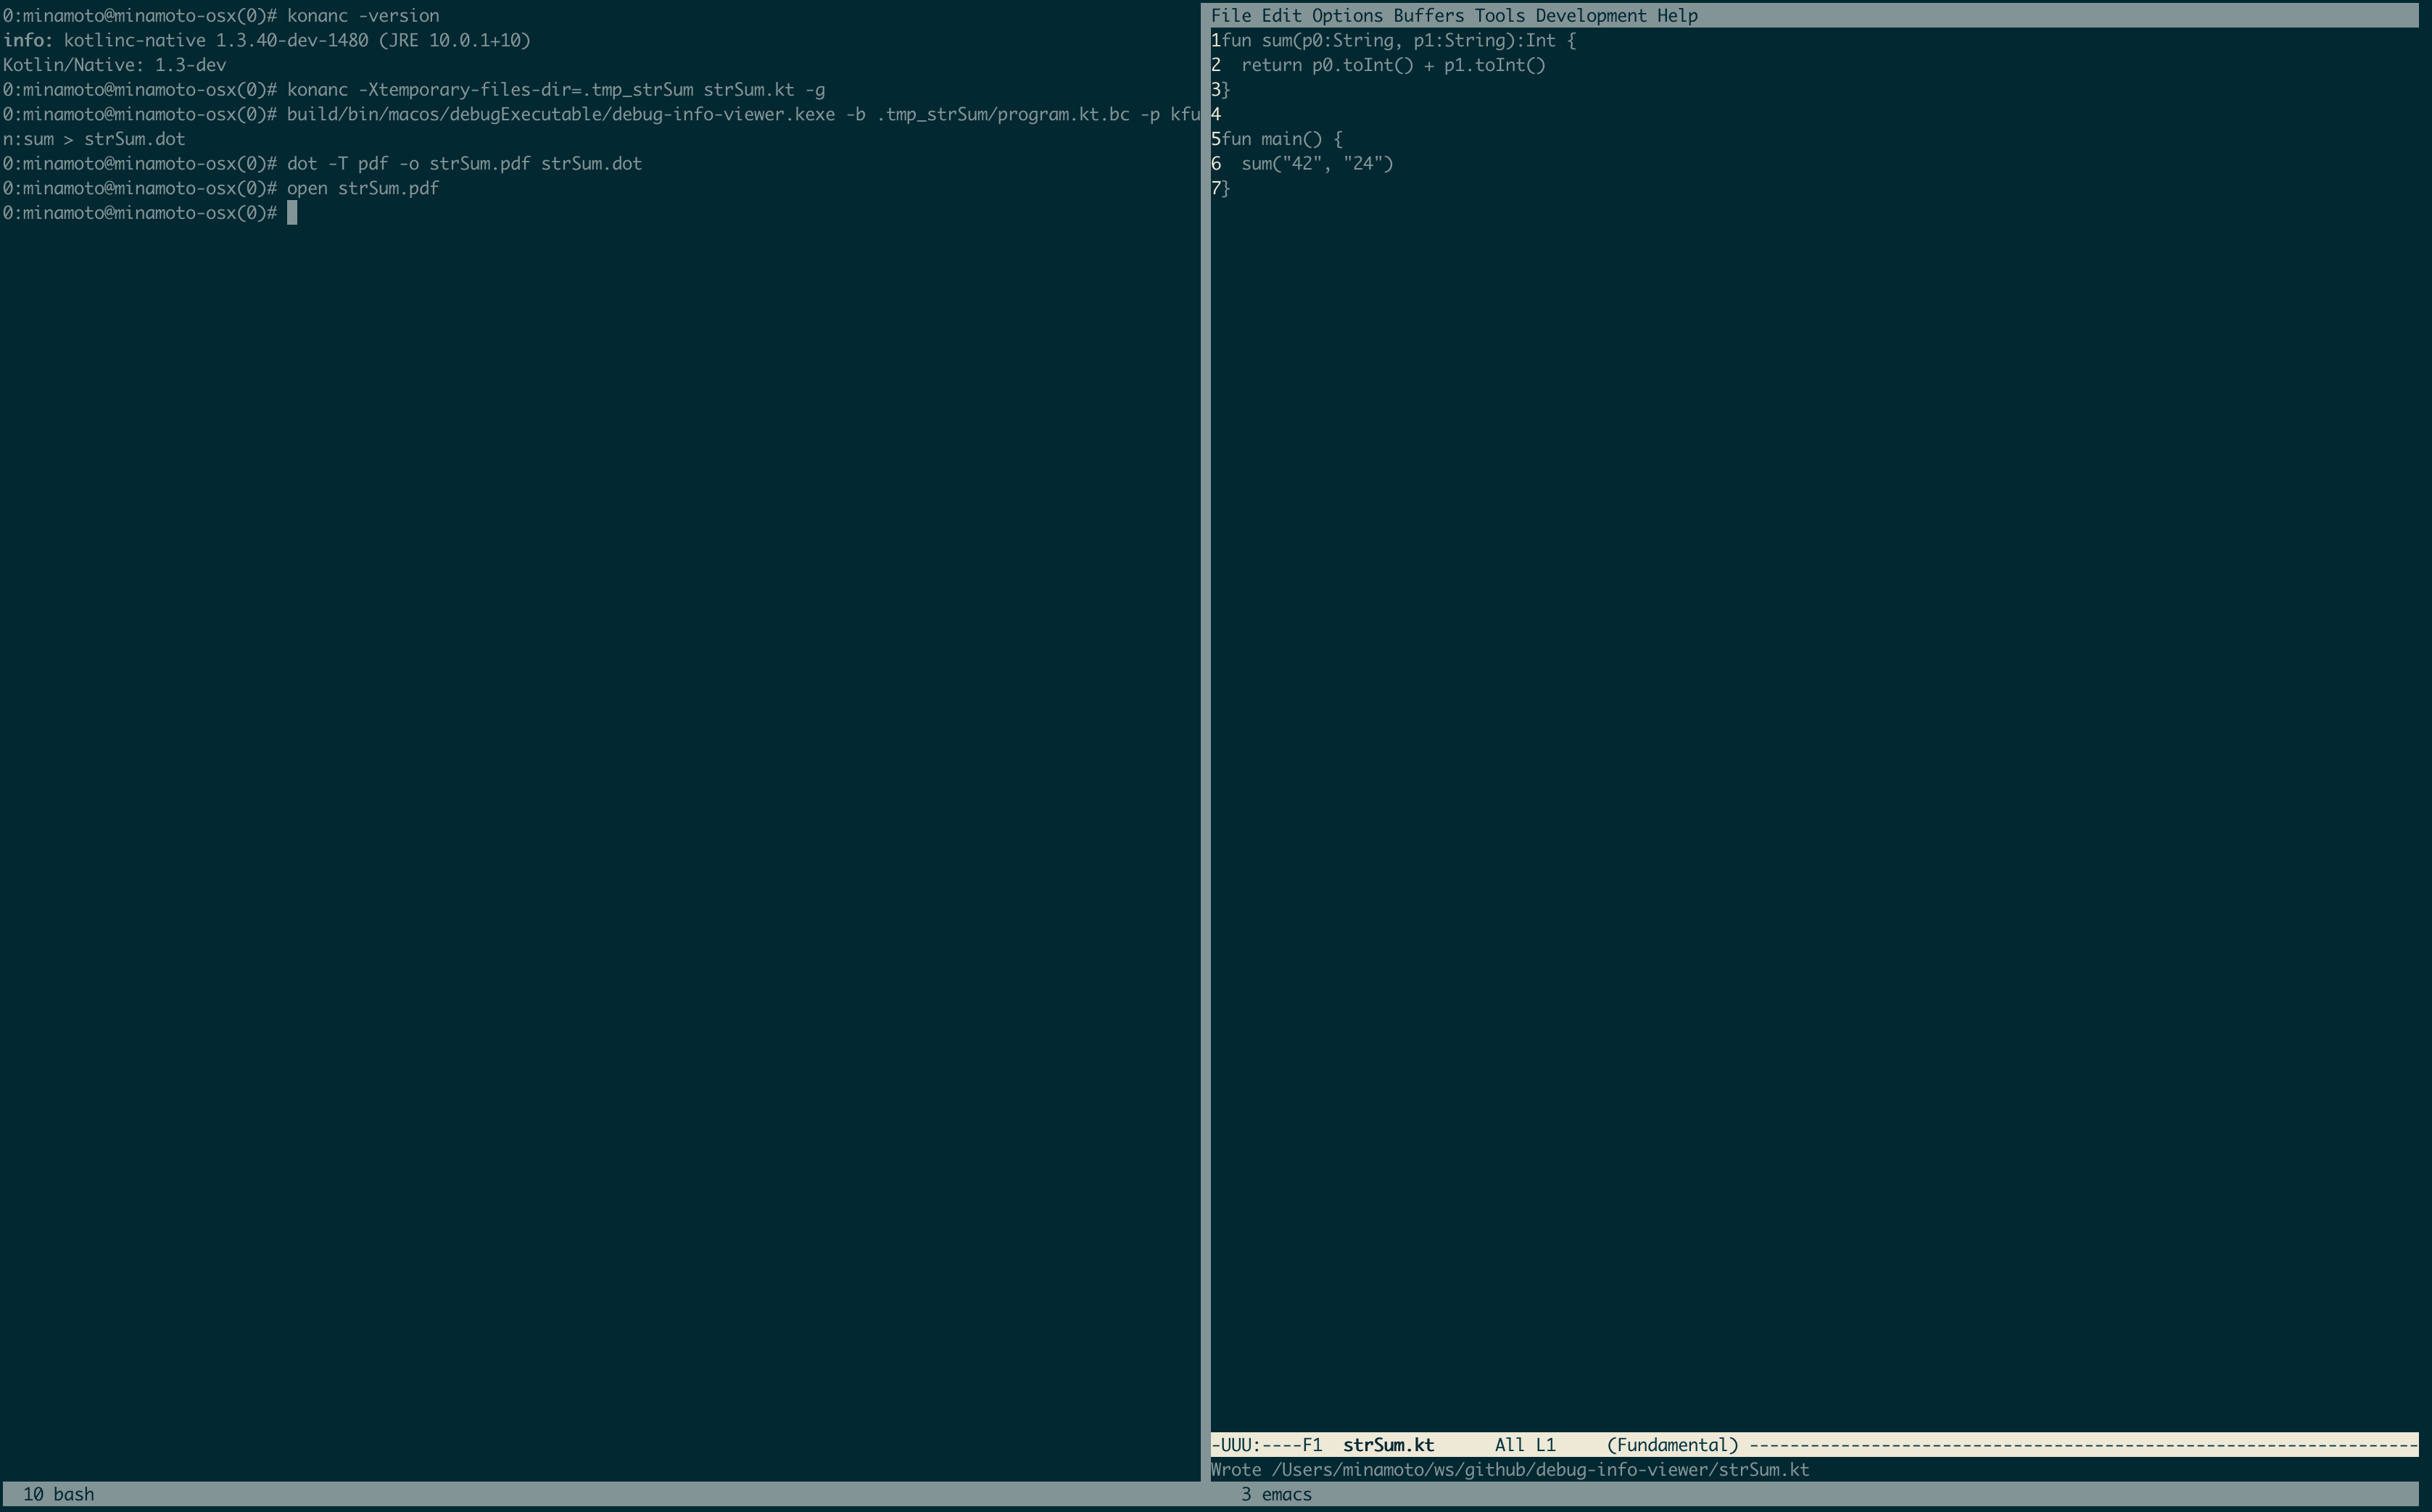Select the '10 bash' window in status bar
This screenshot has height=1512, width=2432.
[58, 1494]
